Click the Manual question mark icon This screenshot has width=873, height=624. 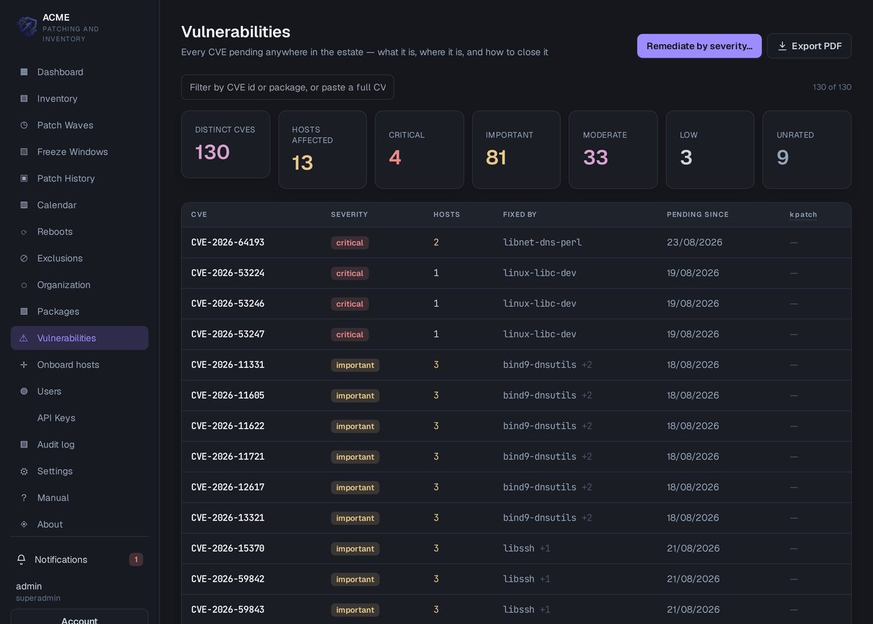pyautogui.click(x=24, y=498)
